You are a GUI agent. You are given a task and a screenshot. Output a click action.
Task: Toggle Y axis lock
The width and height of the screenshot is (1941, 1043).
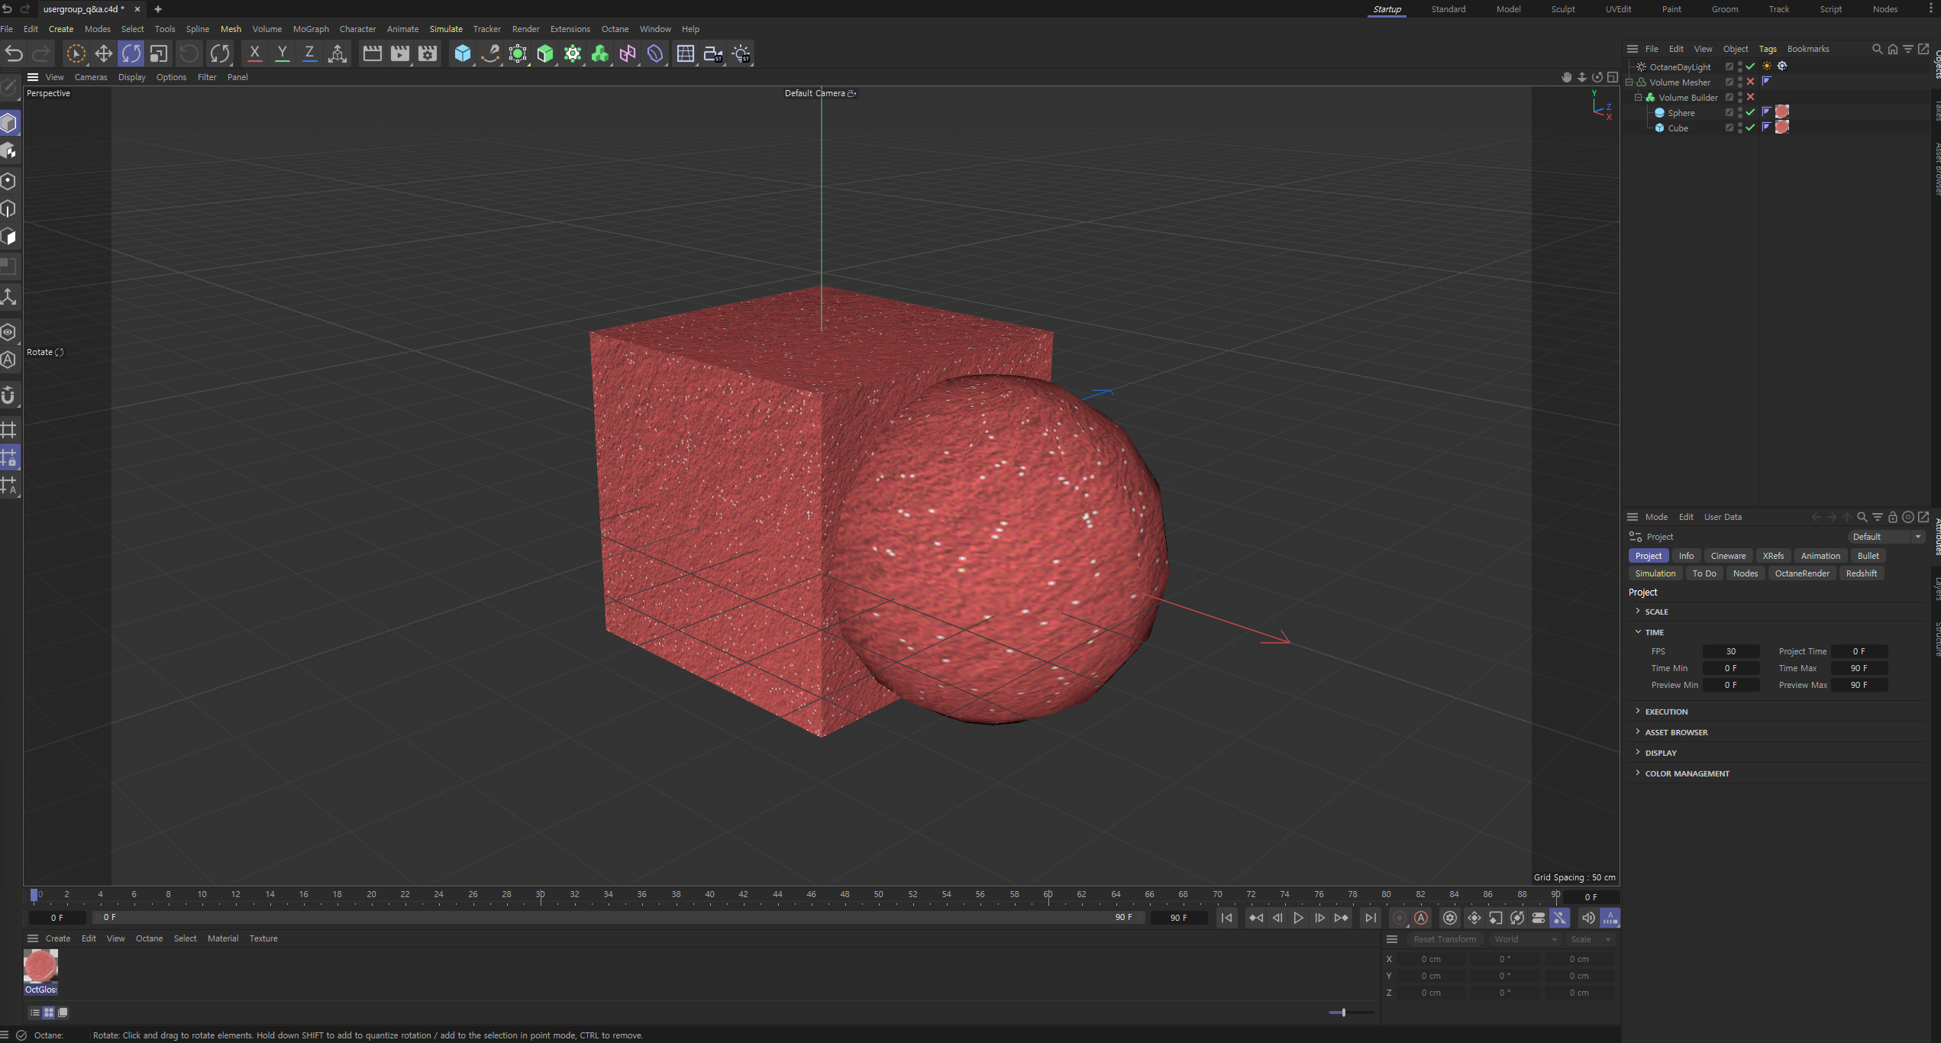282,53
